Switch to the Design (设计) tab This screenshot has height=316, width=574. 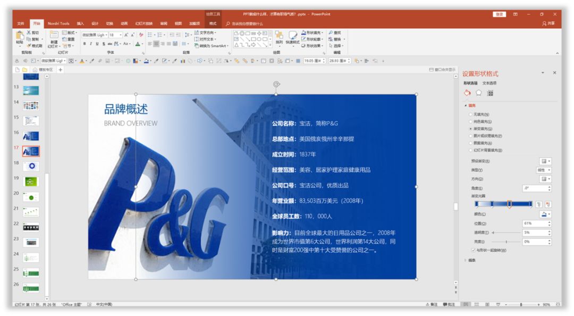[95, 23]
